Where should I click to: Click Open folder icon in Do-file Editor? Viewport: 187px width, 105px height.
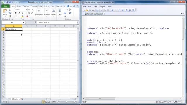(87, 10)
